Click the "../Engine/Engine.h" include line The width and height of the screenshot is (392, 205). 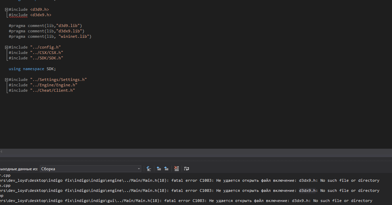(43, 85)
